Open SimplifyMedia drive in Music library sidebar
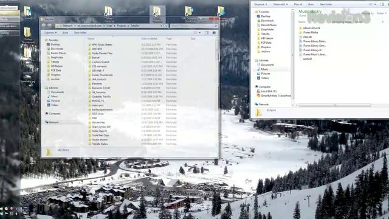Screen dimensions: 389x219 pyautogui.click(x=274, y=96)
